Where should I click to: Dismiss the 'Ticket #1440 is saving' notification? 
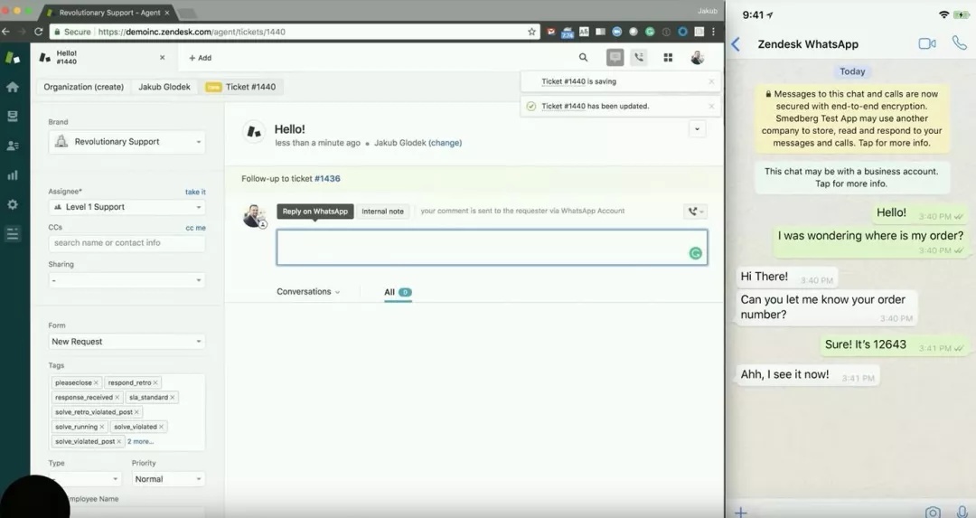(711, 81)
